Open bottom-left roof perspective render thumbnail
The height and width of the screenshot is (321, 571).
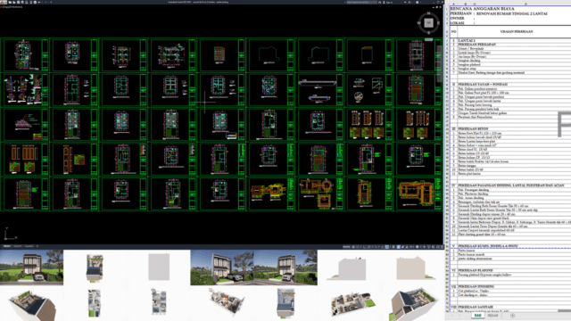pos(32,305)
